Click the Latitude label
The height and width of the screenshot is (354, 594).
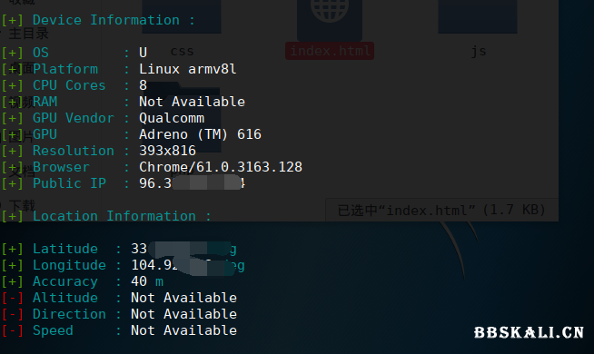65,249
